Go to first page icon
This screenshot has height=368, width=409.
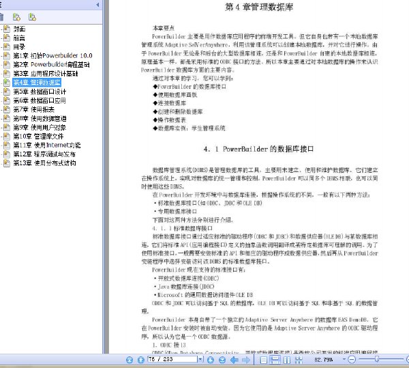pos(130,360)
